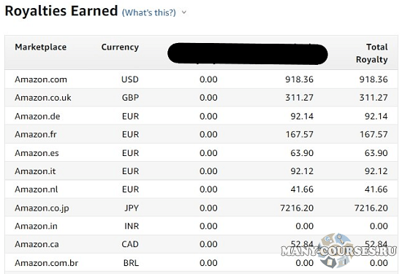
Task: Click the Royalties Earned heading
Action: [61, 11]
